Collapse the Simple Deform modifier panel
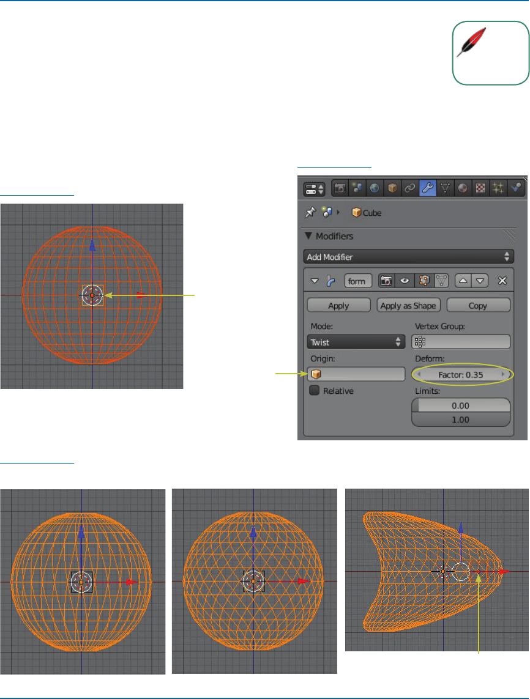The image size is (530, 699). 315,281
